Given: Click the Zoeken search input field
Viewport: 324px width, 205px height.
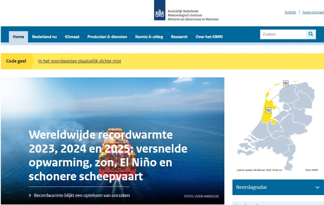Looking at the screenshot, I should coord(283,34).
